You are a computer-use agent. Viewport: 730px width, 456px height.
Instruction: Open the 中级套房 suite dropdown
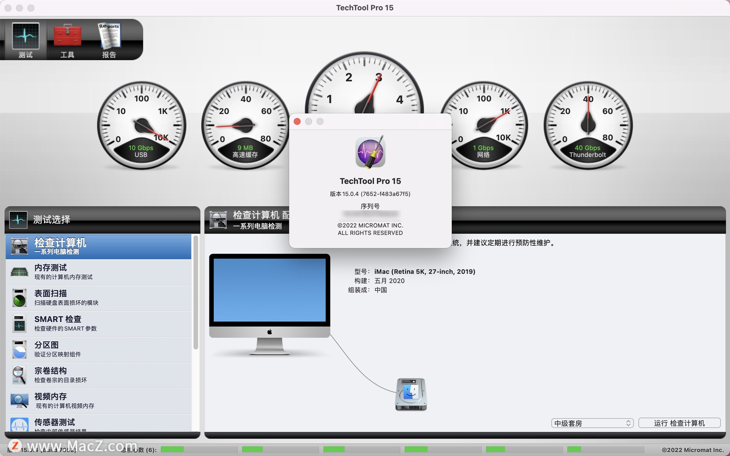point(592,423)
